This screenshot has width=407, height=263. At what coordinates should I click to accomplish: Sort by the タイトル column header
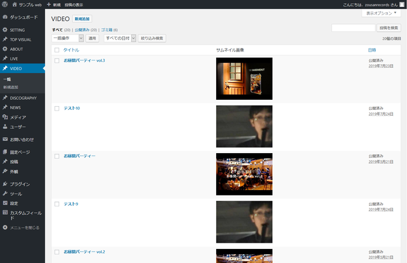[71, 50]
